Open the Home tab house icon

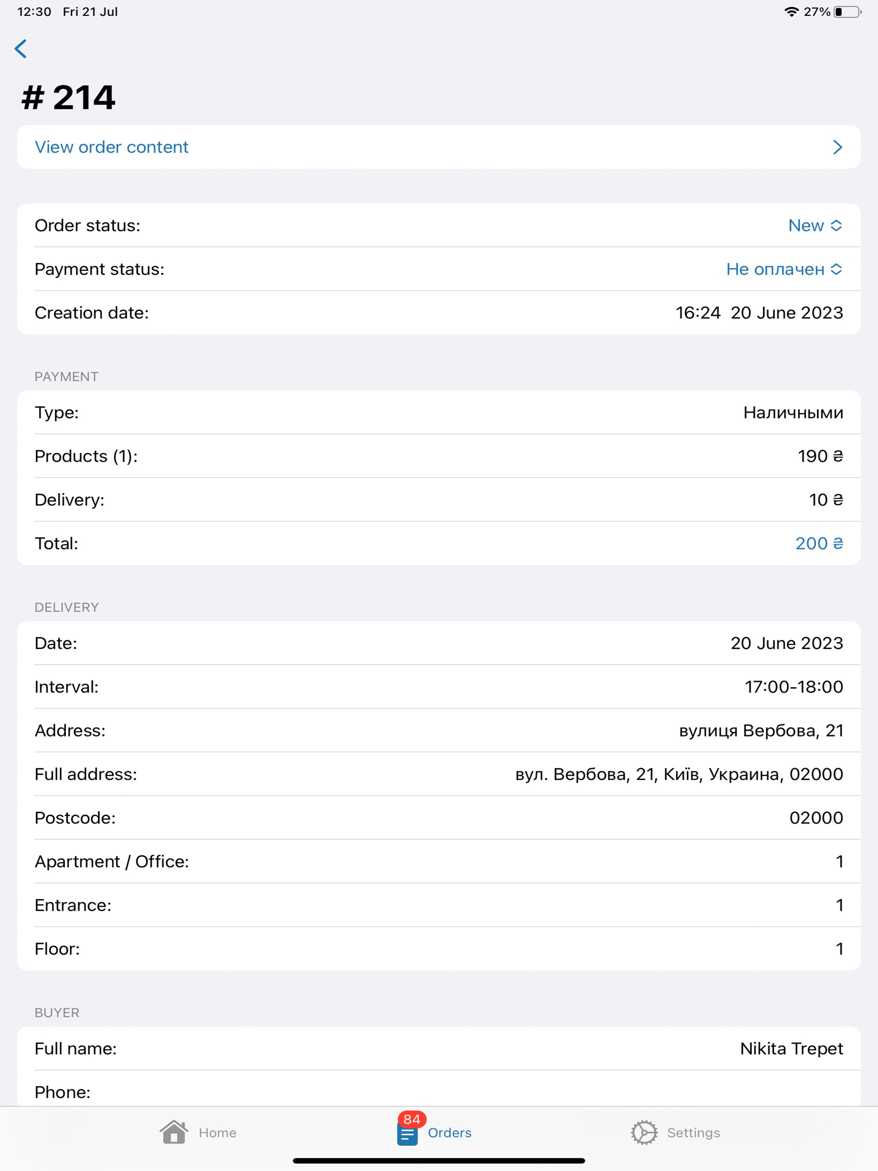pyautogui.click(x=174, y=1132)
